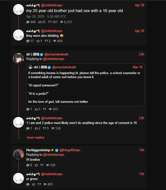Image resolution: width=166 pixels, height=190 pixels.
Task: Open the @Kingof5imps profile handle link
Action: pyautogui.click(x=70, y=150)
